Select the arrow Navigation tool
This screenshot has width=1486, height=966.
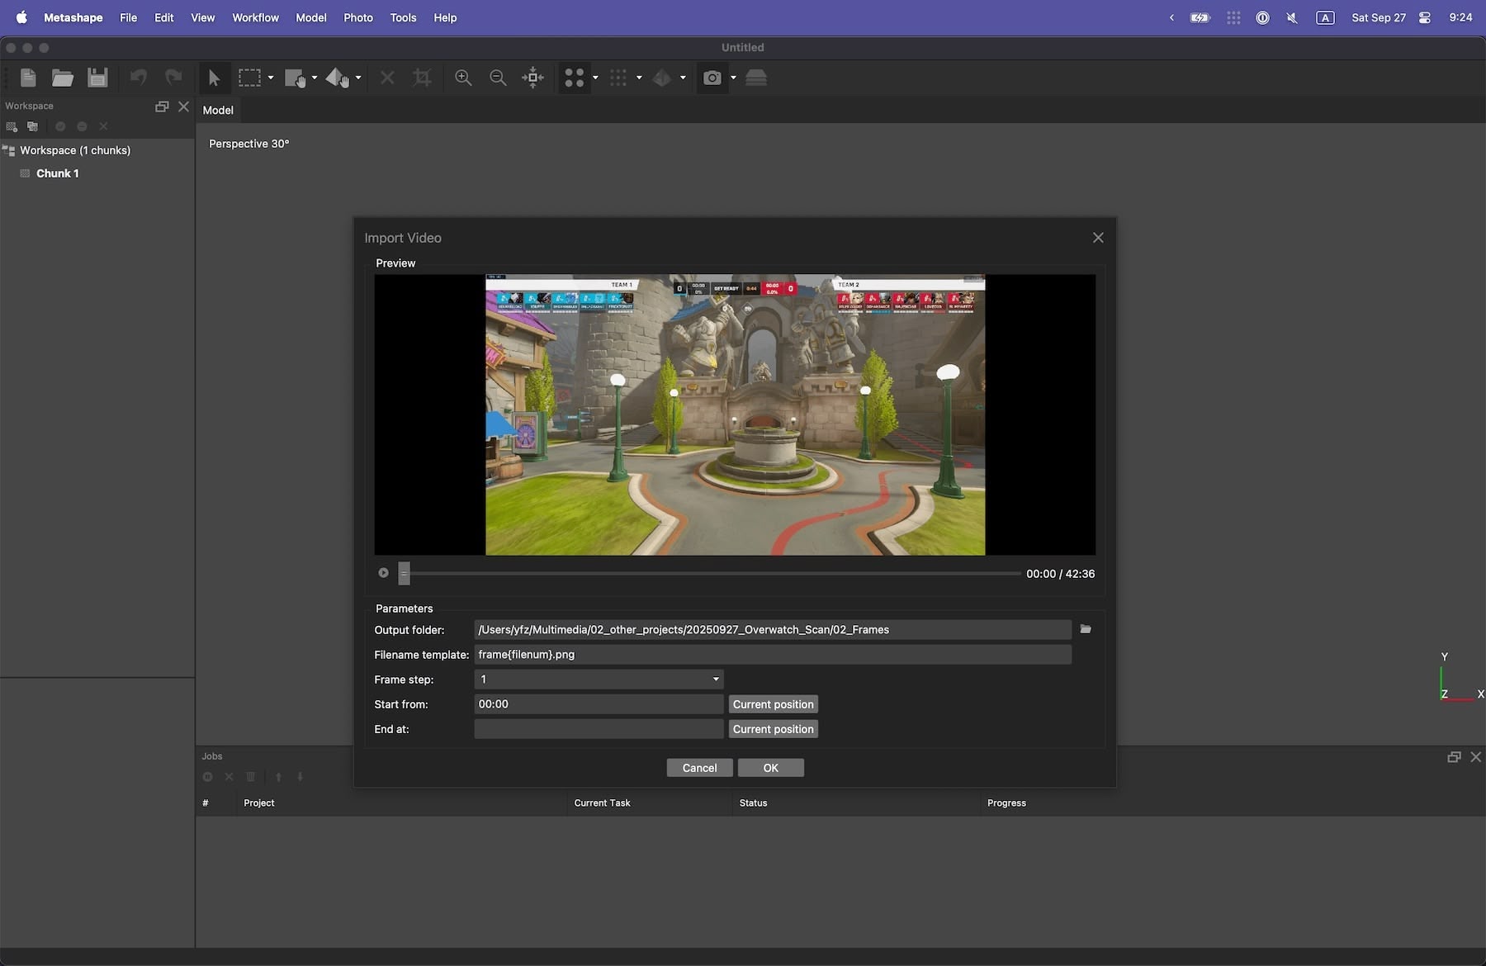(x=214, y=78)
